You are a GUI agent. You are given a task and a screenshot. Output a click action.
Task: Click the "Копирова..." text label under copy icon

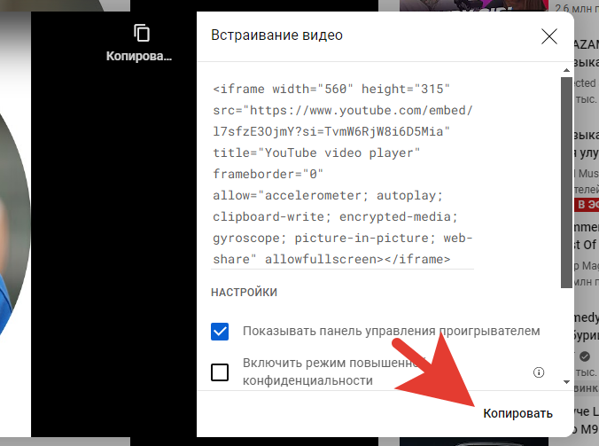(x=138, y=56)
